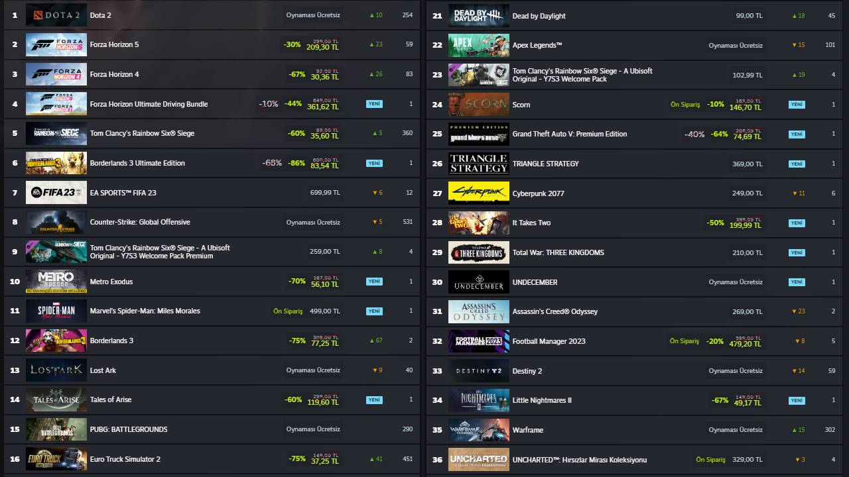This screenshot has height=477, width=849.
Task: Click the 99,00 TL price of Dead by Daylight
Action: pos(749,16)
